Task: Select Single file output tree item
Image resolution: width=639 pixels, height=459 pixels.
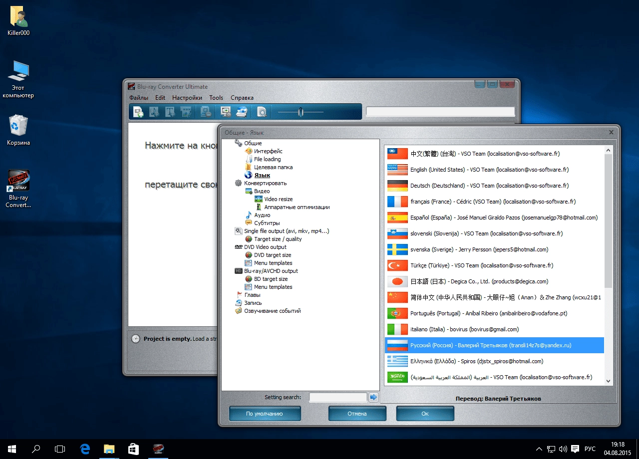Action: pos(287,231)
